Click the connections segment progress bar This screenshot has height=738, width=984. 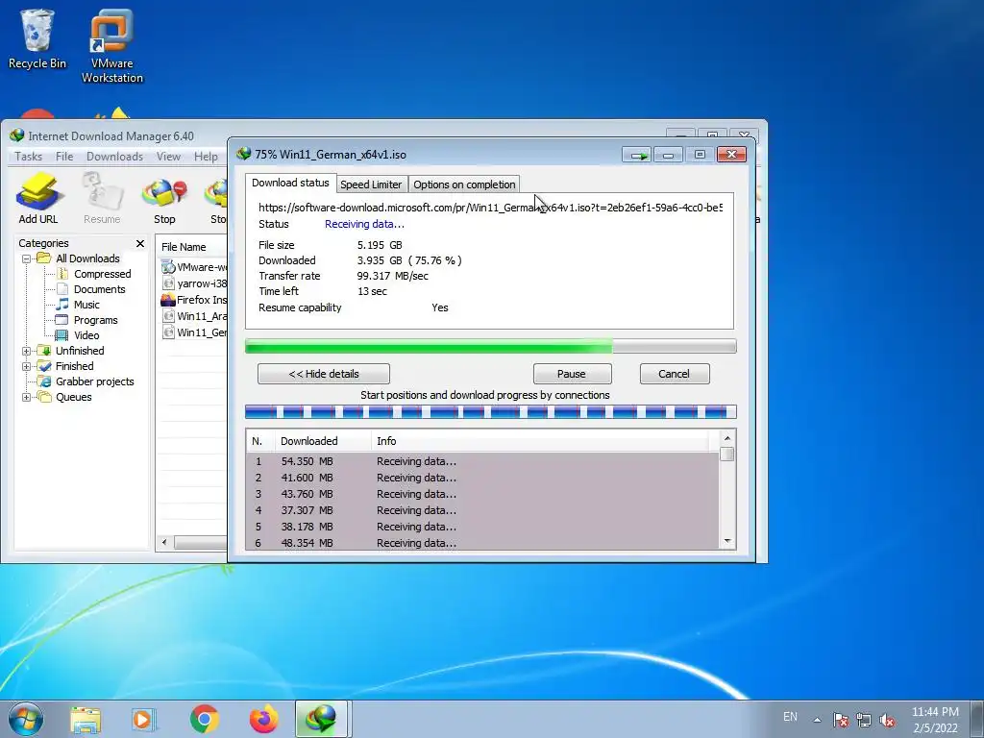[x=491, y=412]
